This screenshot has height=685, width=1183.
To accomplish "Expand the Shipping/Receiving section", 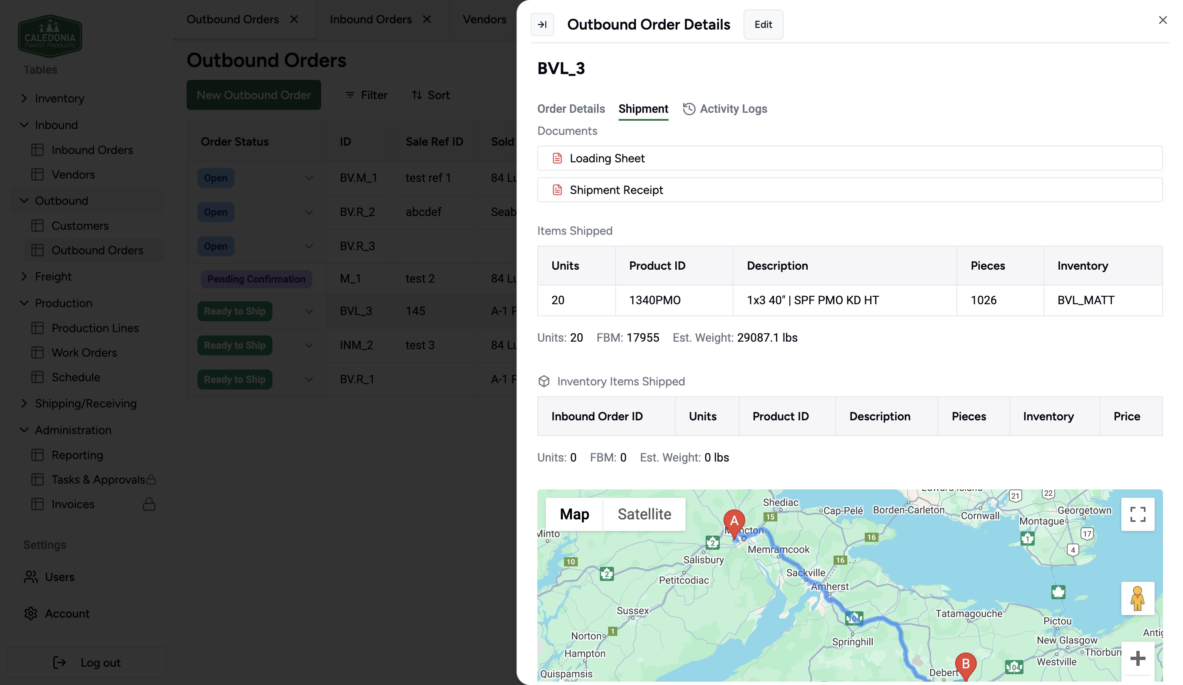I will pyautogui.click(x=24, y=403).
